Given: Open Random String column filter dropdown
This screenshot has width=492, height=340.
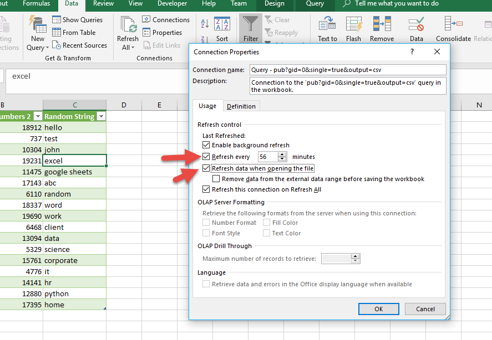Looking at the screenshot, I should pyautogui.click(x=101, y=117).
